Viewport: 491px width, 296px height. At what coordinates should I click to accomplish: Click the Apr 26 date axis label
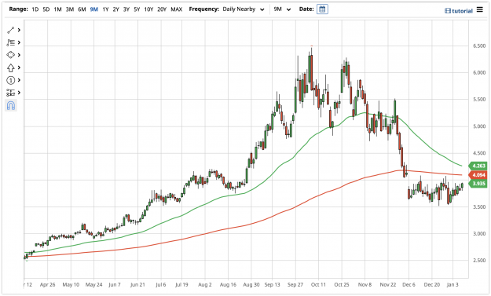click(x=48, y=285)
